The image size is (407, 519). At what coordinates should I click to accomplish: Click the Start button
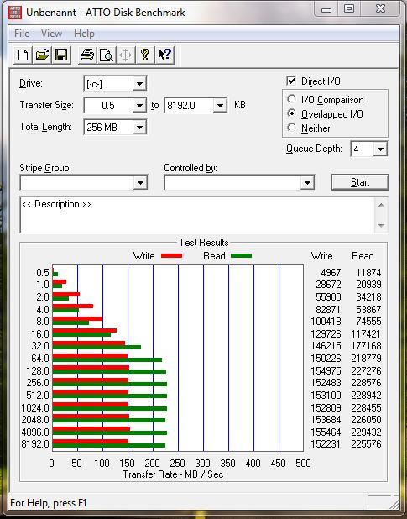[x=360, y=182]
